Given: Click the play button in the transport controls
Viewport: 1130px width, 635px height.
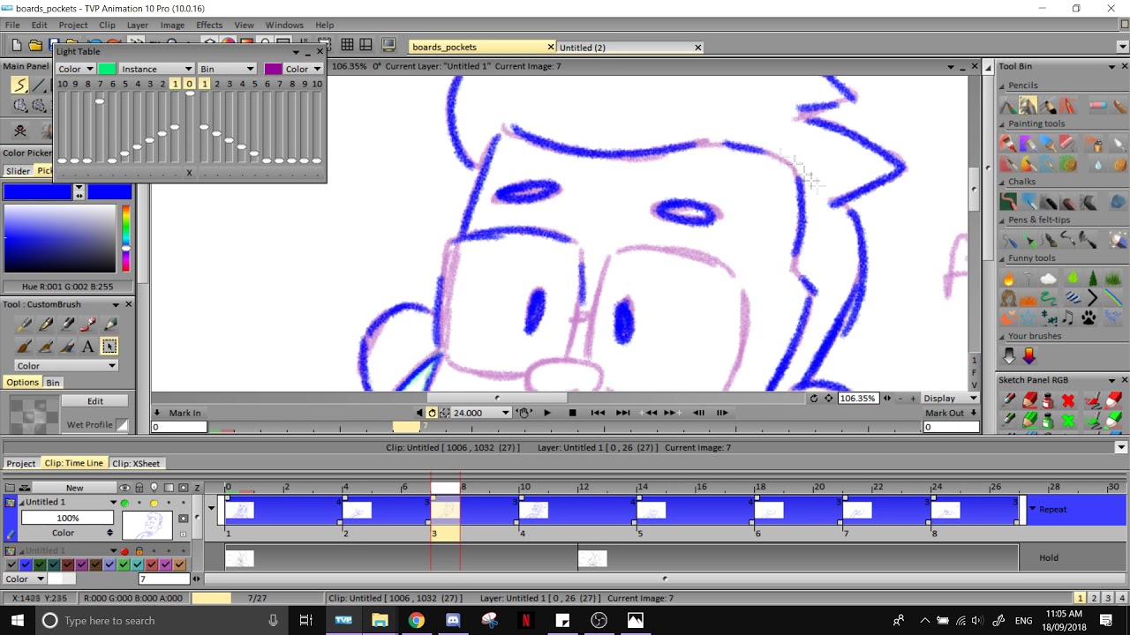Looking at the screenshot, I should [x=546, y=413].
